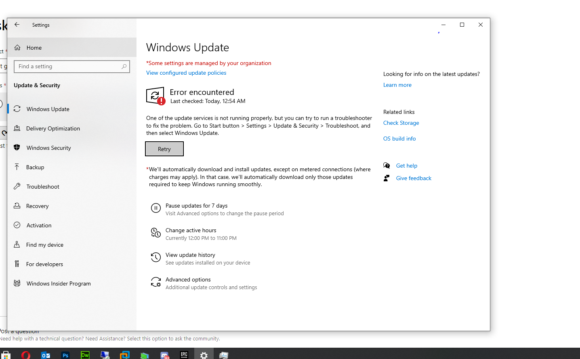Click the Windows Update sync icon in sidebar
This screenshot has width=580, height=359.
(x=17, y=109)
